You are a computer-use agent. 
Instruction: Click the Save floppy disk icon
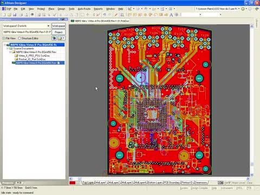(x=15, y=15)
